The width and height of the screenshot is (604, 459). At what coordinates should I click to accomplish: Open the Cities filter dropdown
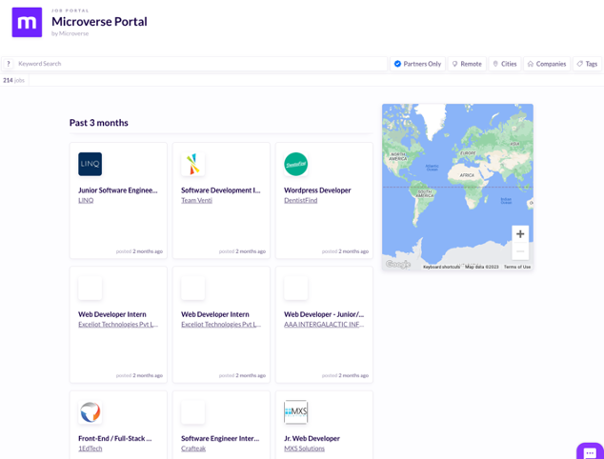tap(505, 64)
